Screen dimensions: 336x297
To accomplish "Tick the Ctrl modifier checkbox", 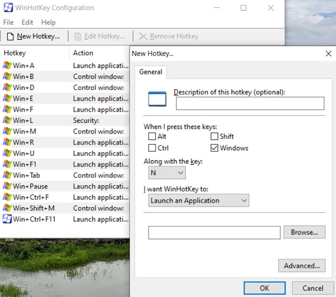I will pos(152,148).
